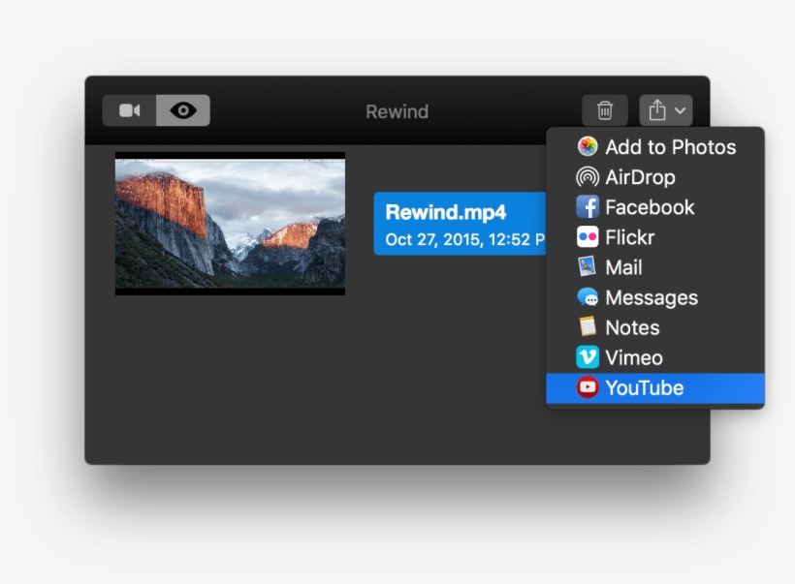Select the highlighted YouTube menu item
The image size is (795, 584).
tap(655, 388)
